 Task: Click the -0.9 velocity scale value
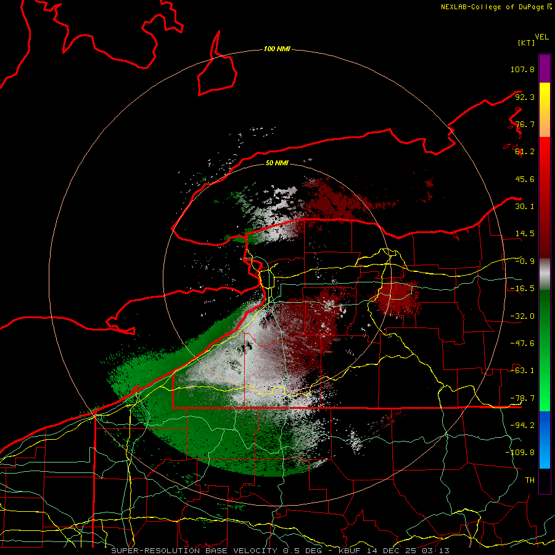[525, 261]
